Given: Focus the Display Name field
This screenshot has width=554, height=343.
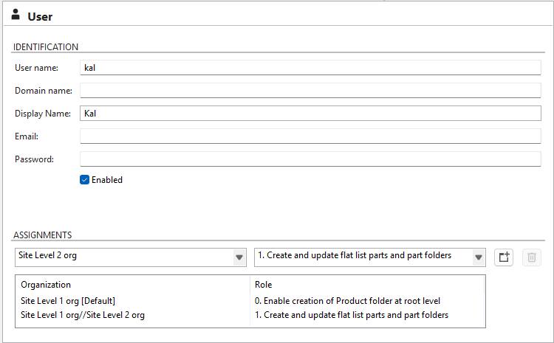Looking at the screenshot, I should click(x=310, y=114).
